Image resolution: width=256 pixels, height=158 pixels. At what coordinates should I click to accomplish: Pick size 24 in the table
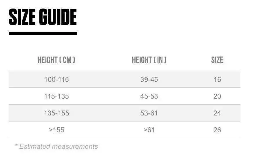click(x=217, y=113)
